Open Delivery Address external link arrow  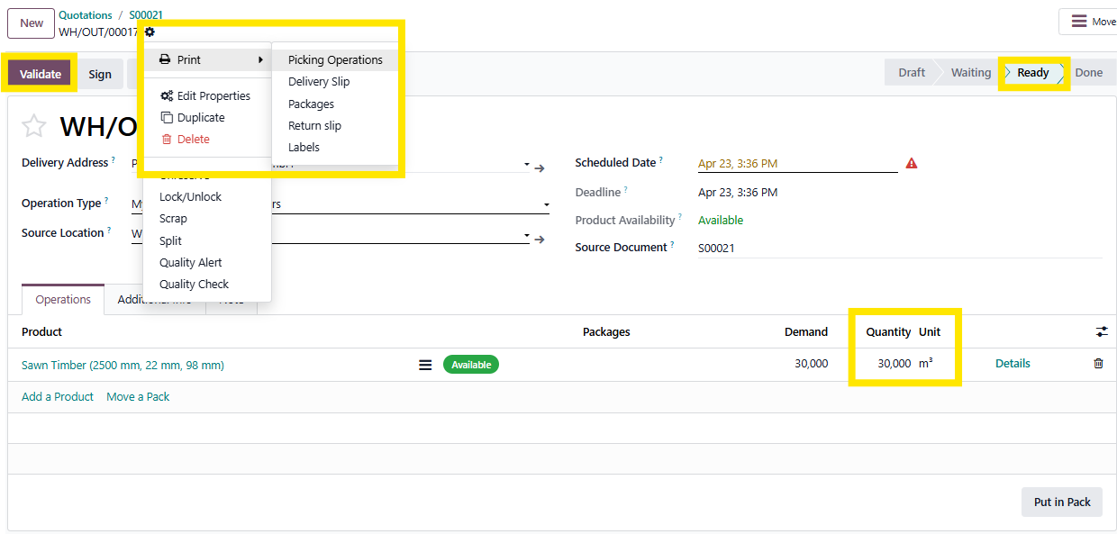(540, 168)
